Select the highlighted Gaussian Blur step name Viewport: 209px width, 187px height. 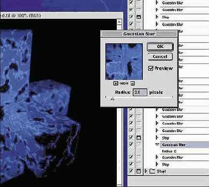tap(174, 145)
